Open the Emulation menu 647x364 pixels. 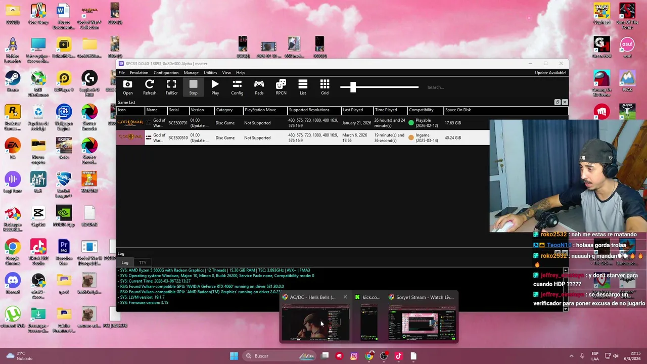(139, 73)
